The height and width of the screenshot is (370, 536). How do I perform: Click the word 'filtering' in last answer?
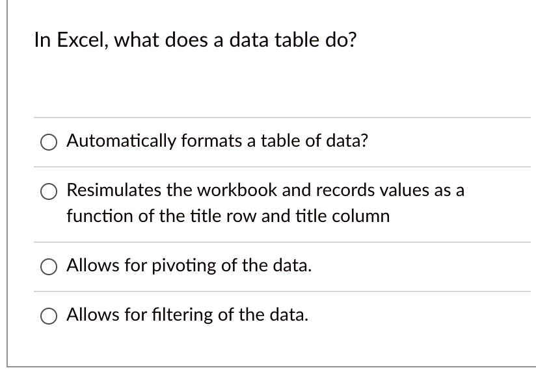click(x=183, y=315)
